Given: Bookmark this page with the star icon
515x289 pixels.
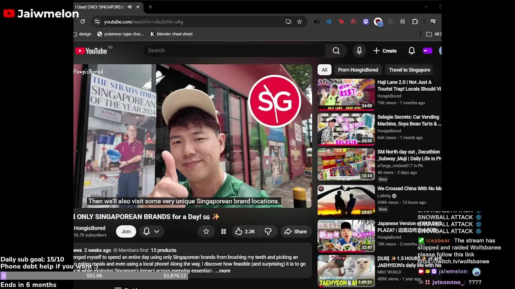Looking at the screenshot, I should [299, 22].
